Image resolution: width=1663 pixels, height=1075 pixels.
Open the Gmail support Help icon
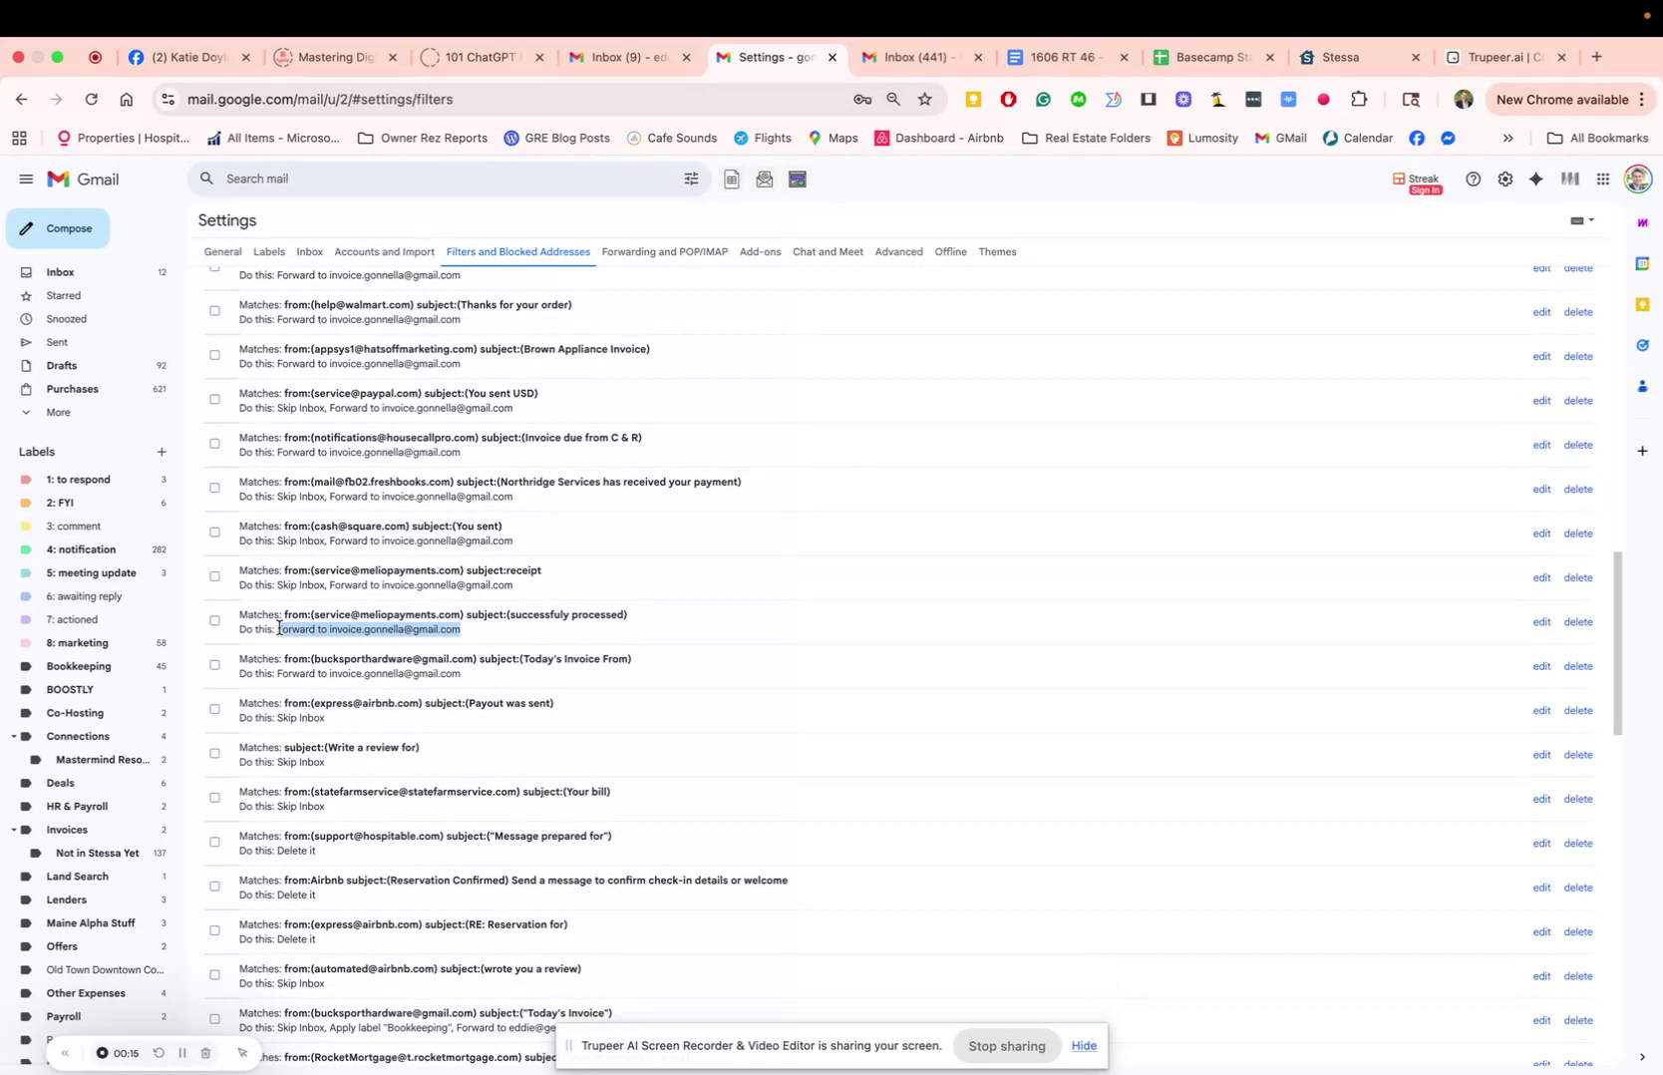coord(1473,179)
